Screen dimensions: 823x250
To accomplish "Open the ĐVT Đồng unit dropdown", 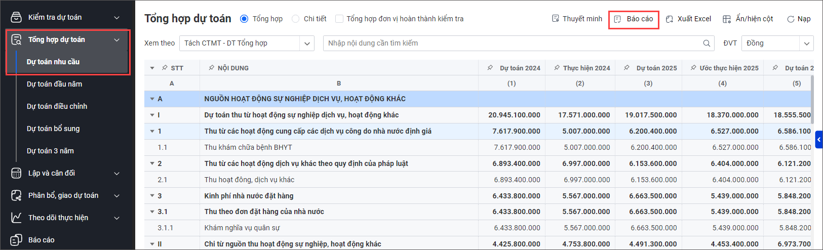I will (x=806, y=44).
